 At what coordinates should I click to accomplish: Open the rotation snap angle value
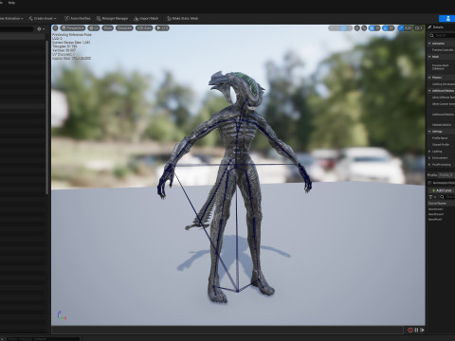point(391,28)
